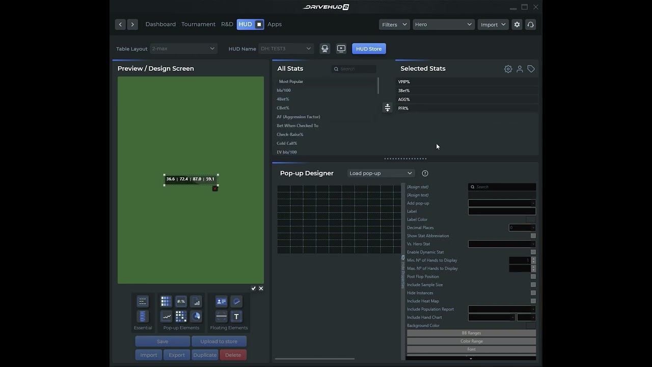
Task: Open the Label Color swatch
Action: point(531,219)
